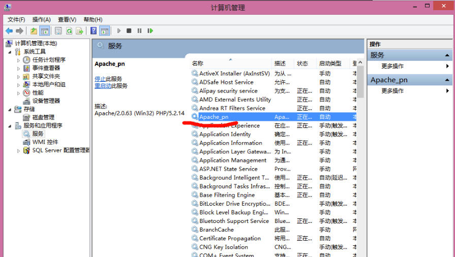Sort by the 名称 column header
Screen dimensions: 455x257
pyautogui.click(x=230, y=63)
